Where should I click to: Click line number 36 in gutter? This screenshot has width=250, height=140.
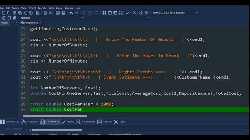[x=23, y=104]
